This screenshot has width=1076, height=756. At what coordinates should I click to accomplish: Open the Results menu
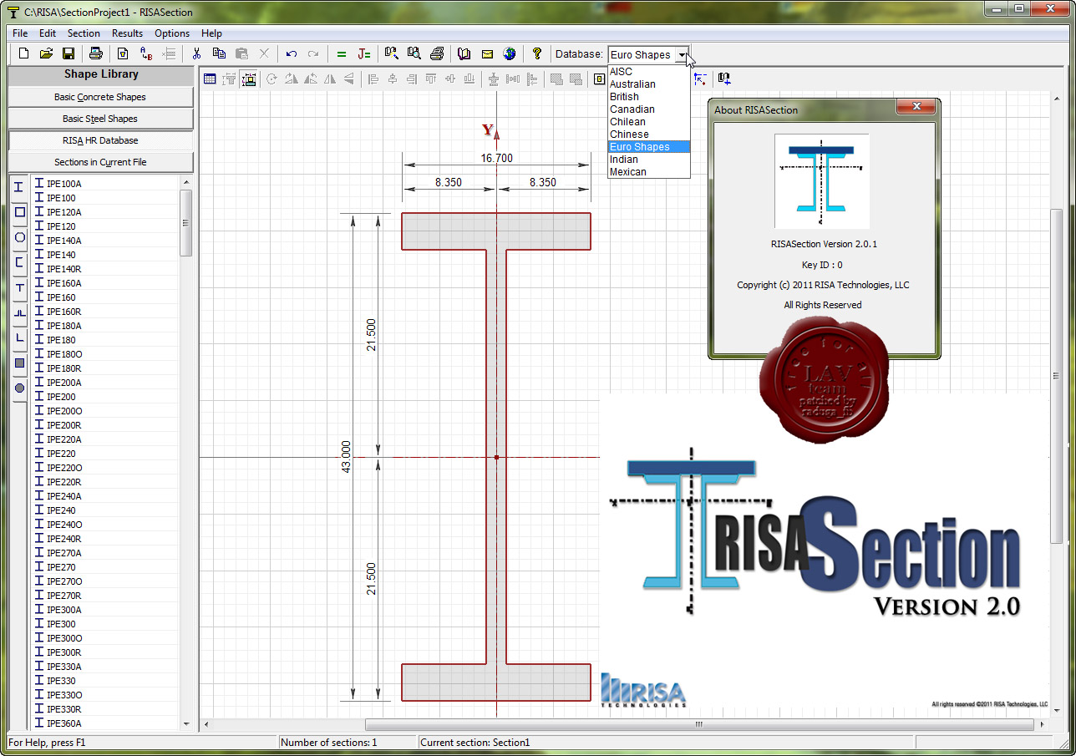click(127, 33)
